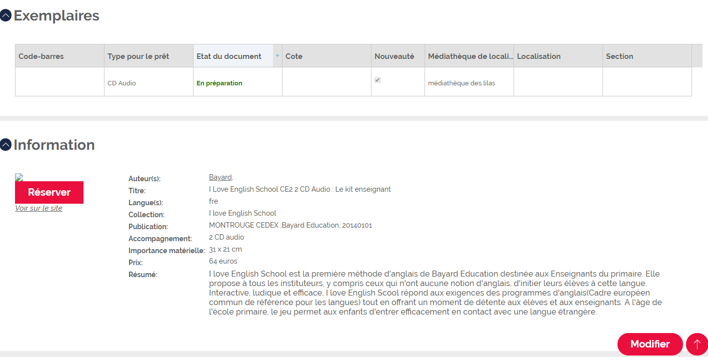Click the Section column header
This screenshot has height=357, width=708.
click(647, 56)
